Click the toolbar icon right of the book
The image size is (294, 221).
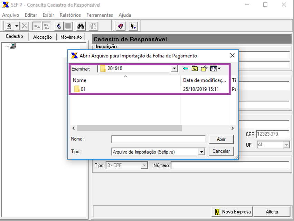click(133, 26)
